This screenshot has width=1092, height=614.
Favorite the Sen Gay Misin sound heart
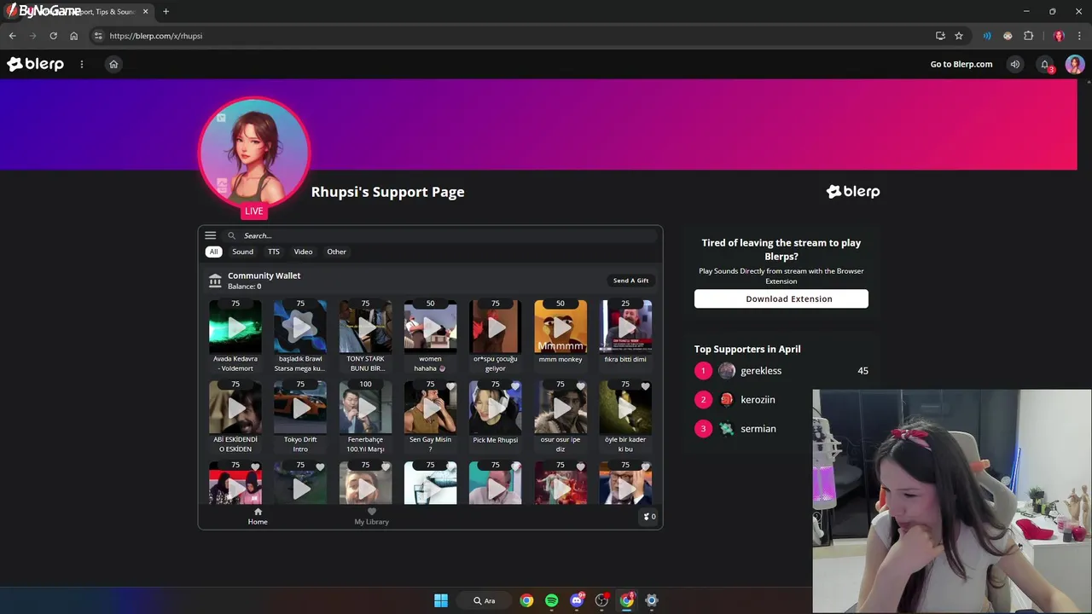pyautogui.click(x=450, y=386)
